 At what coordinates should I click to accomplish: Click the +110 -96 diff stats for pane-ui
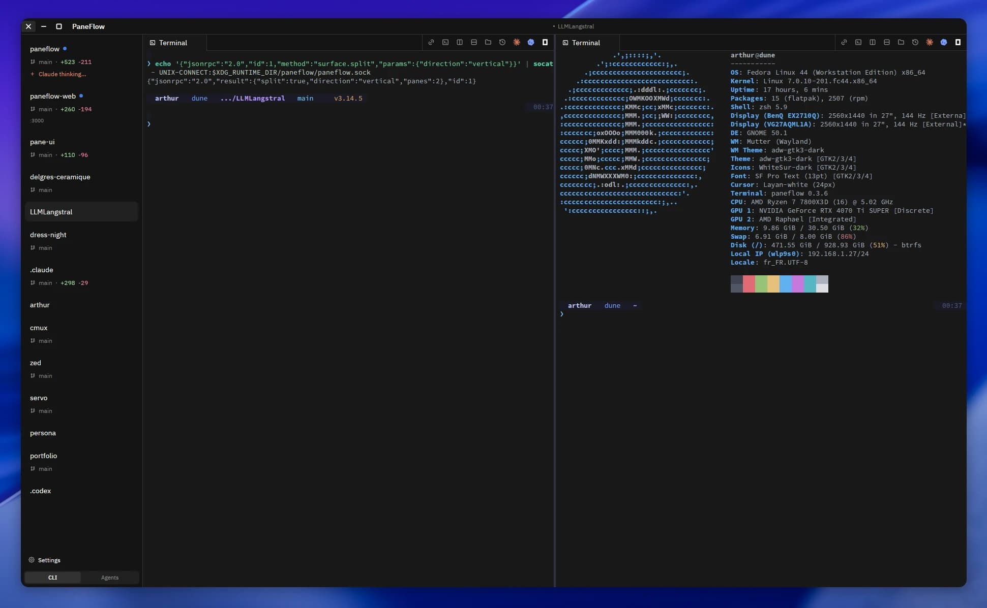coord(74,155)
